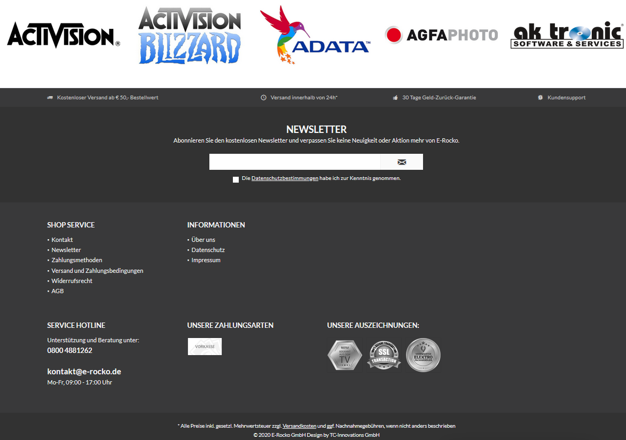Viewport: 626px width, 440px height.
Task: Open the ADATA hummingbird brand logo
Action: click(x=315, y=35)
